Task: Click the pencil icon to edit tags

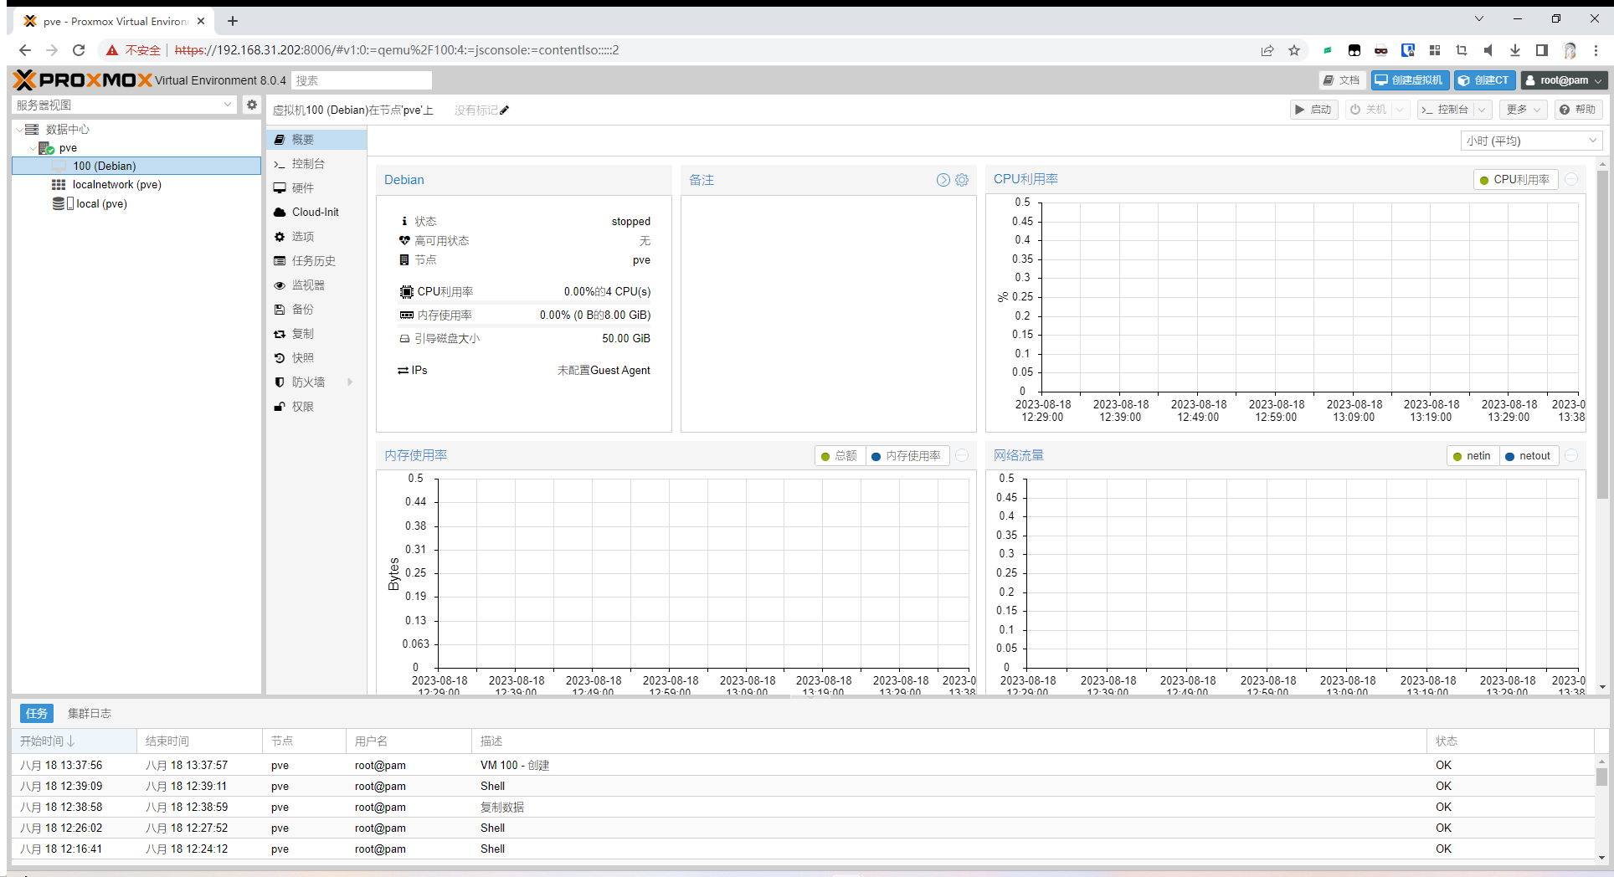Action: pos(505,110)
